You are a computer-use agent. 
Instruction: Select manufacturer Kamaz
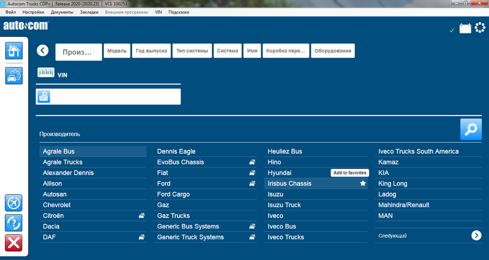tap(428, 162)
